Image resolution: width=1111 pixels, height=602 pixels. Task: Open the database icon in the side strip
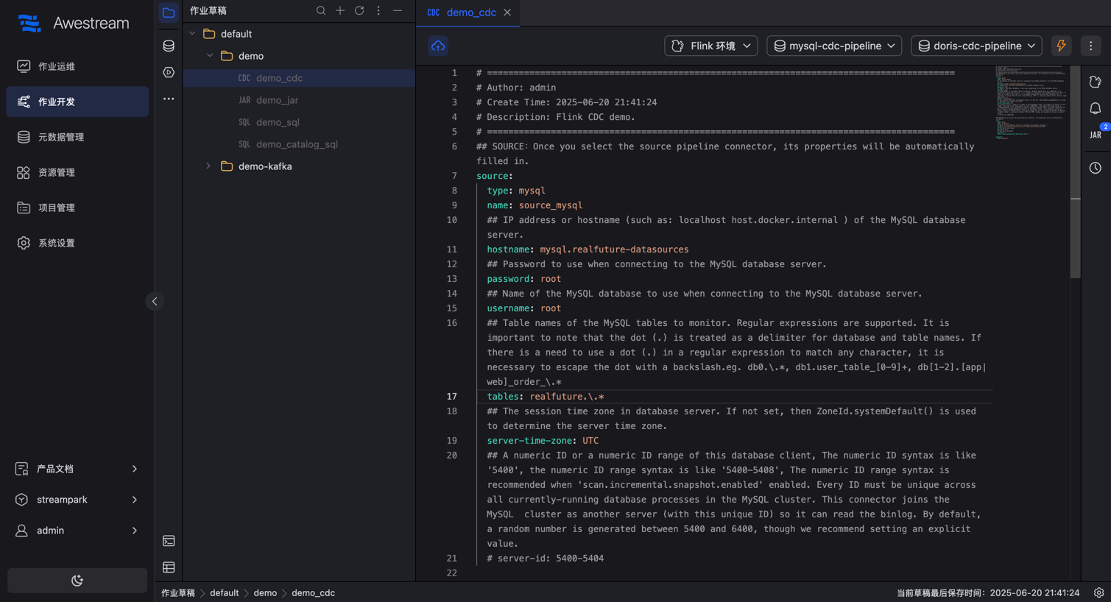point(169,46)
